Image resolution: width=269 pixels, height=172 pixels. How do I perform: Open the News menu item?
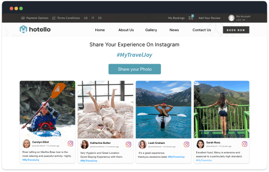[174, 30]
